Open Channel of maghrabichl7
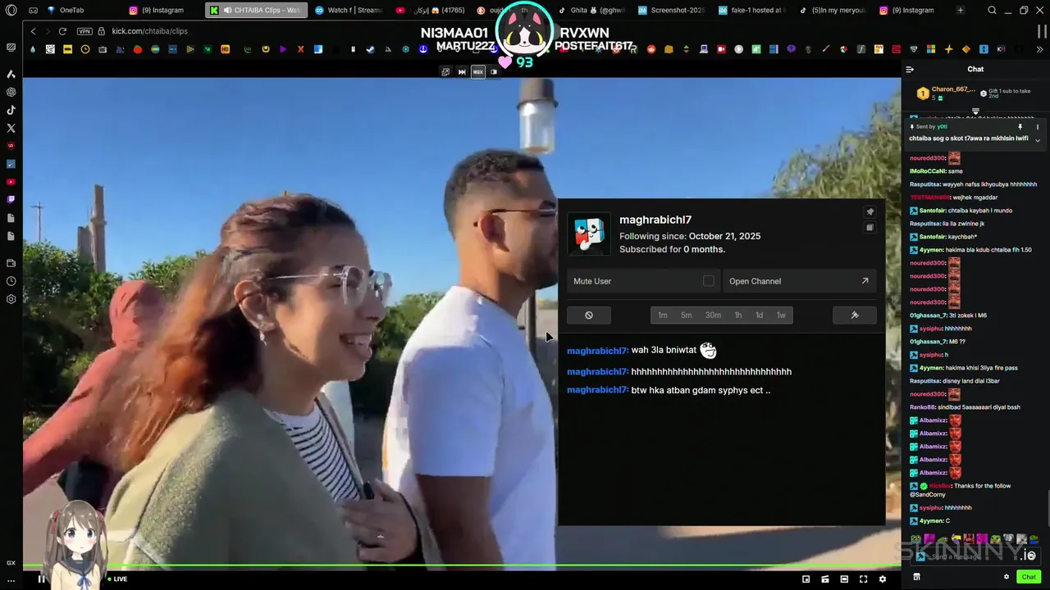The image size is (1050, 590). coord(799,281)
